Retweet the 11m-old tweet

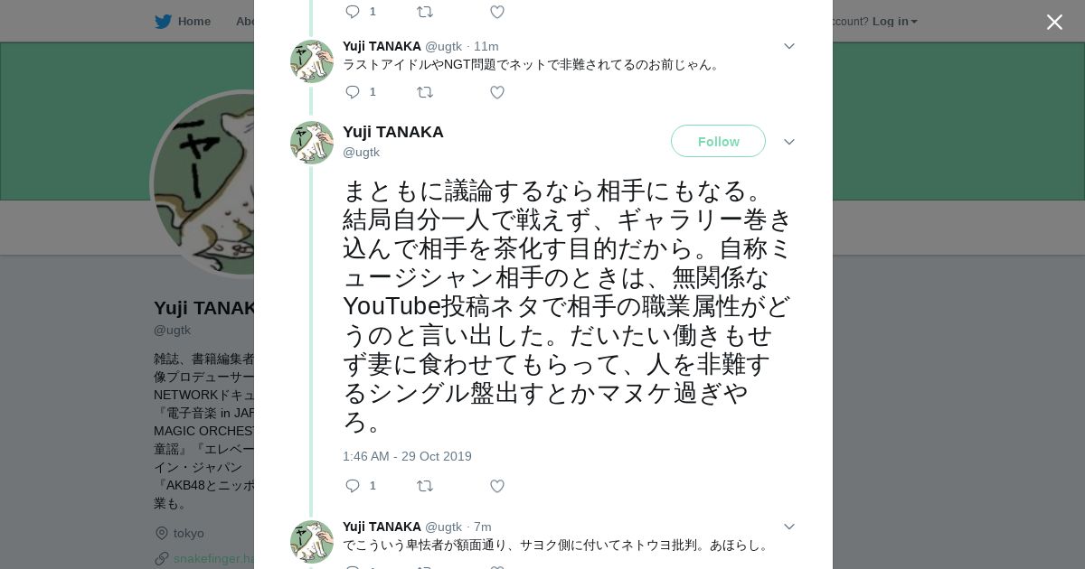424,92
